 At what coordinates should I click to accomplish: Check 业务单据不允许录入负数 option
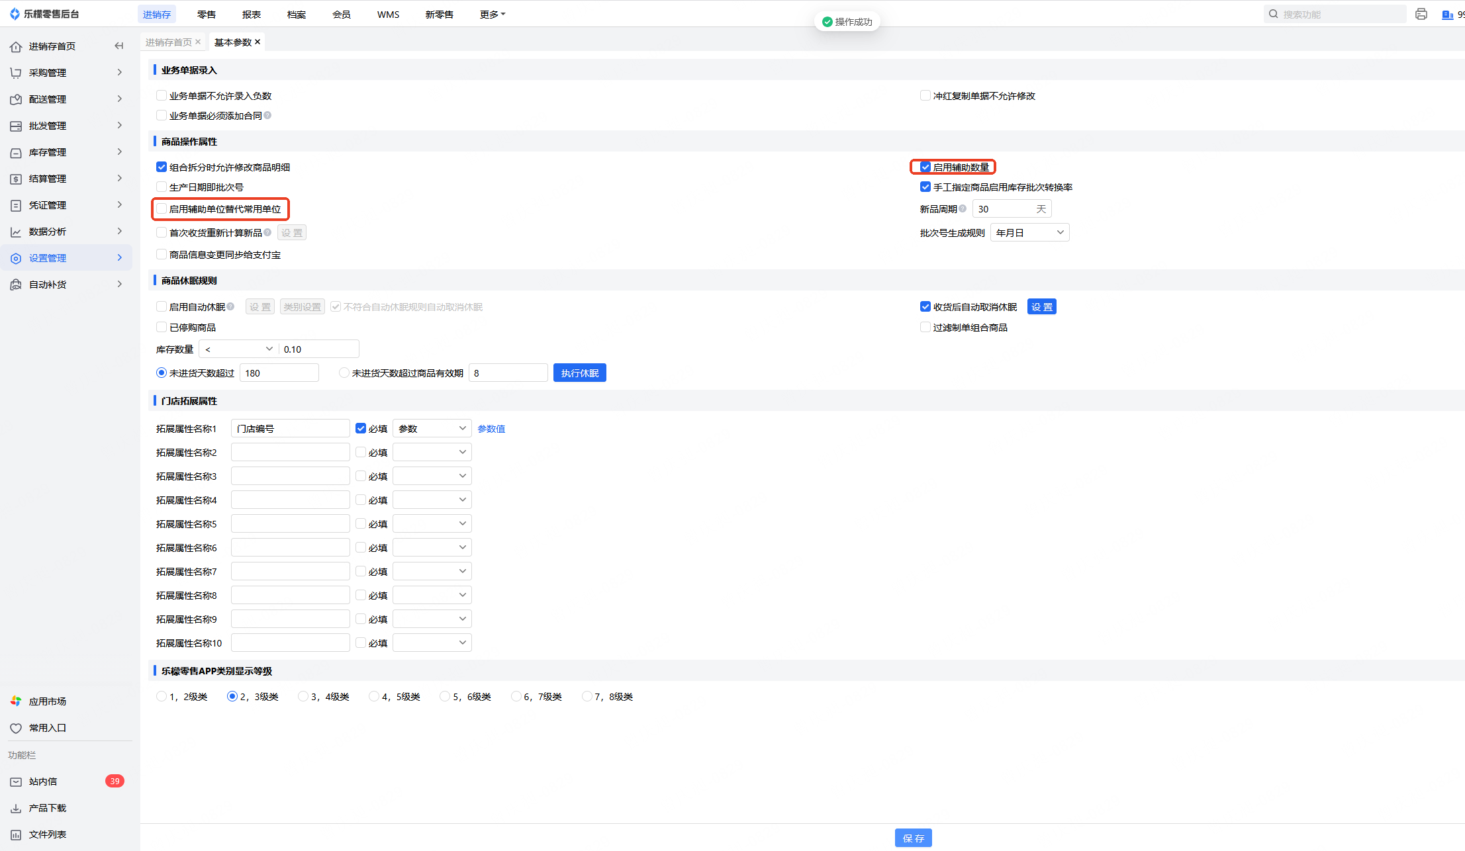pos(162,95)
